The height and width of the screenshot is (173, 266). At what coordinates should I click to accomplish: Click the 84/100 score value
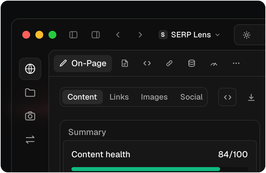[233, 155]
